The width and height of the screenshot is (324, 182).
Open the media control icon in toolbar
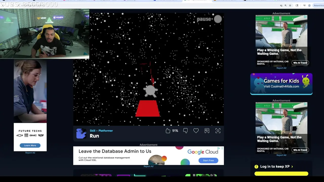tap(304, 6)
